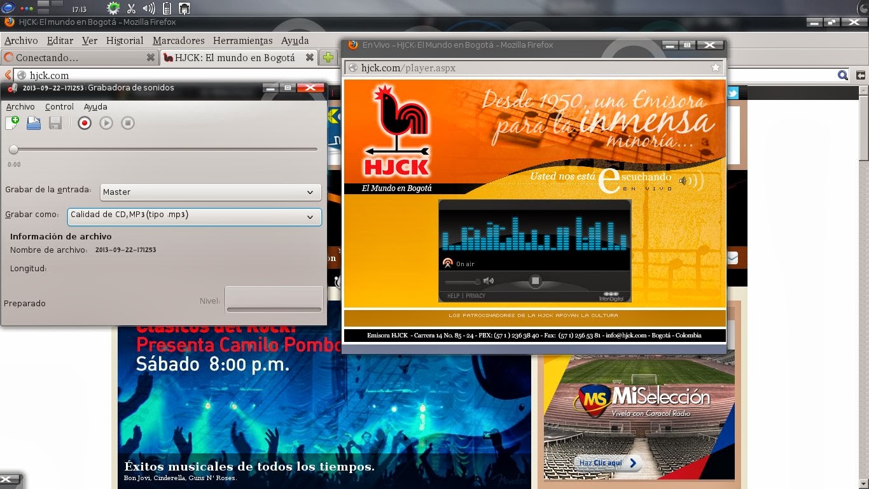
Task: Open the Klipper scissors clipboard tray icon
Action: point(131,8)
